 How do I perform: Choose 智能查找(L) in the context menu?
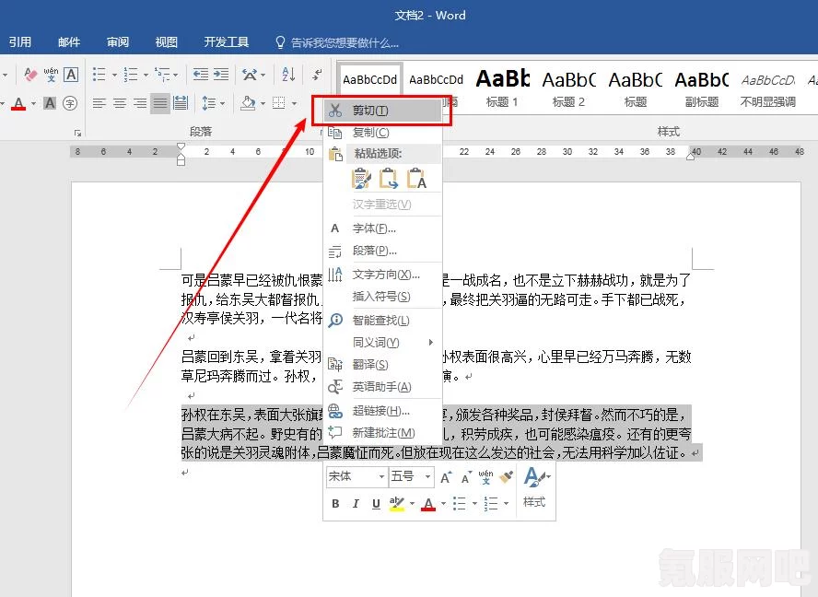pos(383,320)
